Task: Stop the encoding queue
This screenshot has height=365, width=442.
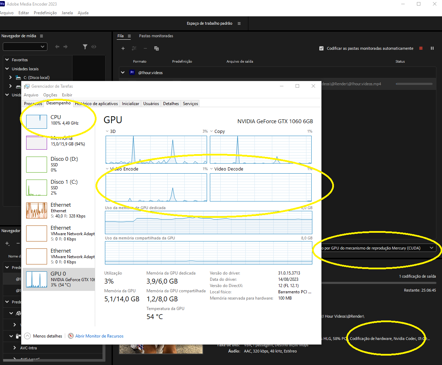Action: [x=421, y=48]
